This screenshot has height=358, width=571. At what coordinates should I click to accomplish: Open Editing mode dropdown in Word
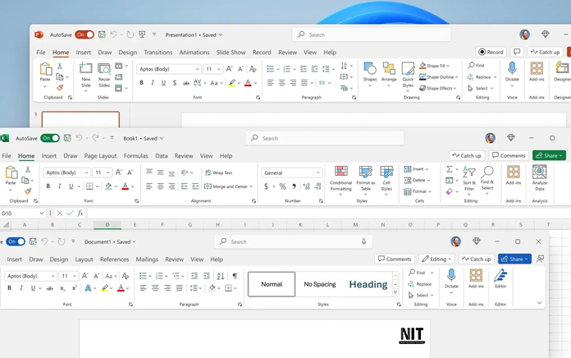[x=436, y=259]
